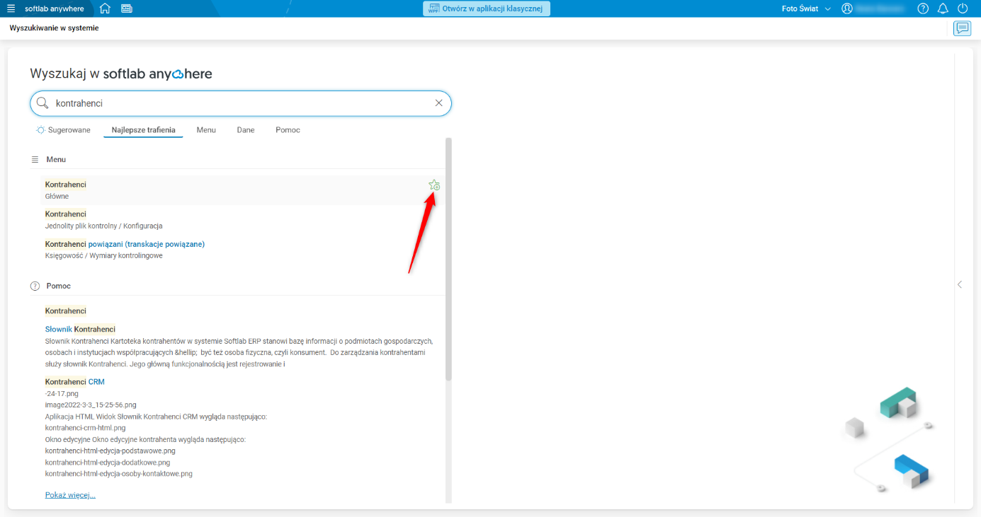Select the softlab anywhere top tab
The width and height of the screenshot is (981, 517).
click(x=55, y=8)
